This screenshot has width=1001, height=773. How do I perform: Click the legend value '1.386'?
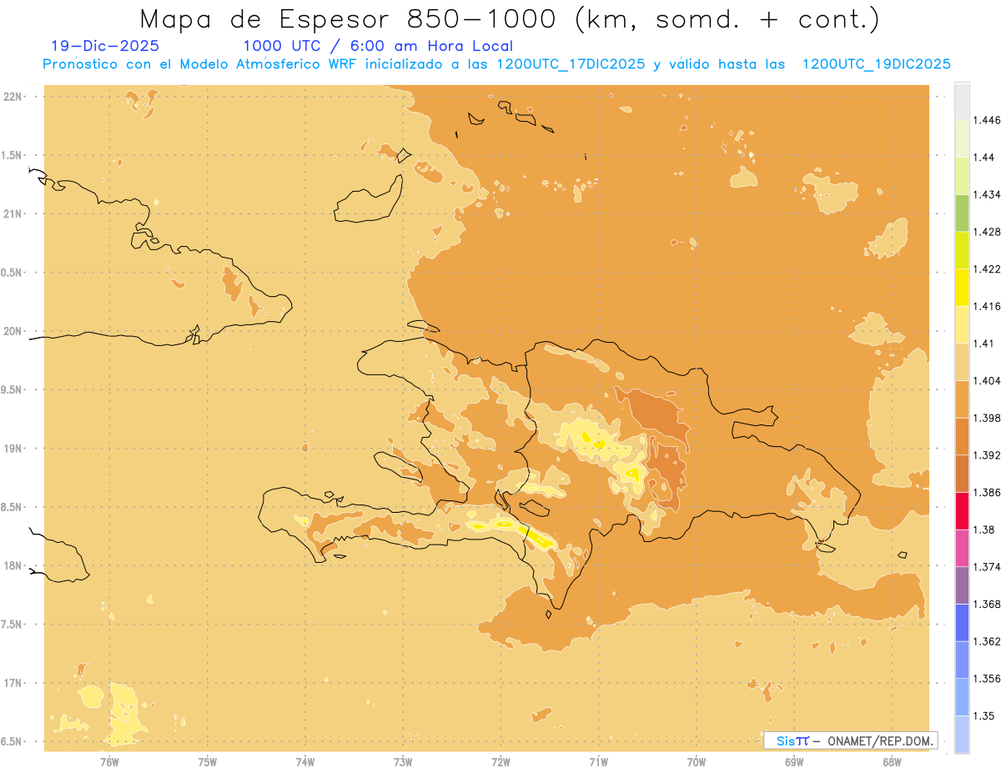988,493
